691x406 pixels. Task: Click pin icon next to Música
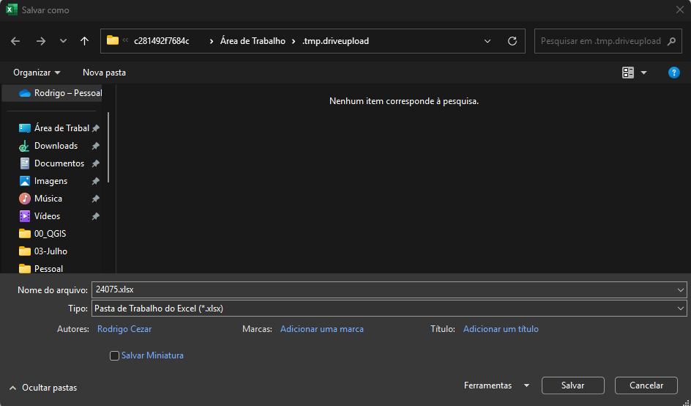95,199
